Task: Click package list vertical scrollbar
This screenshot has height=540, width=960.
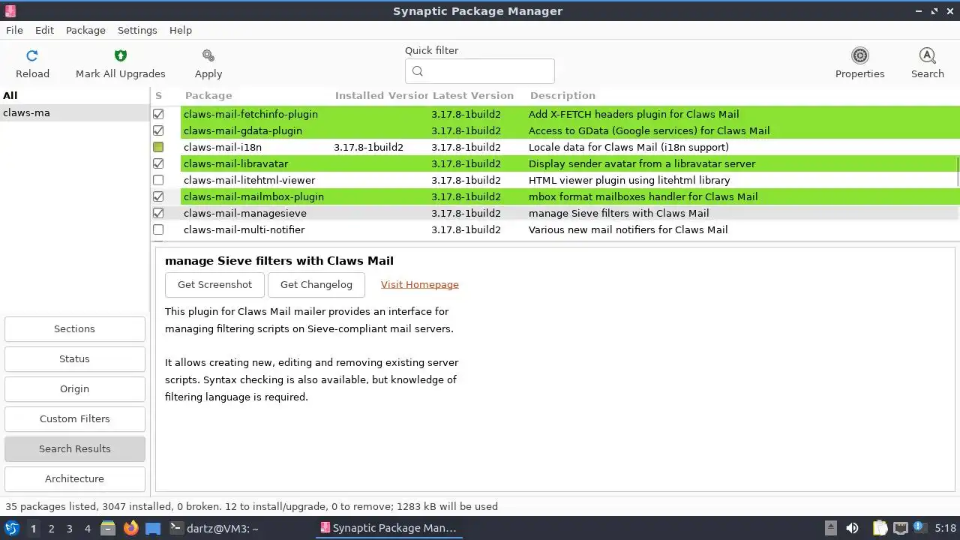Action: tap(958, 172)
